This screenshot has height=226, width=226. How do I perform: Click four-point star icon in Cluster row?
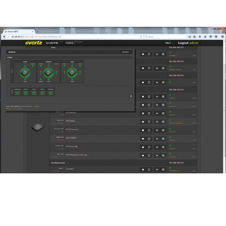(157, 54)
